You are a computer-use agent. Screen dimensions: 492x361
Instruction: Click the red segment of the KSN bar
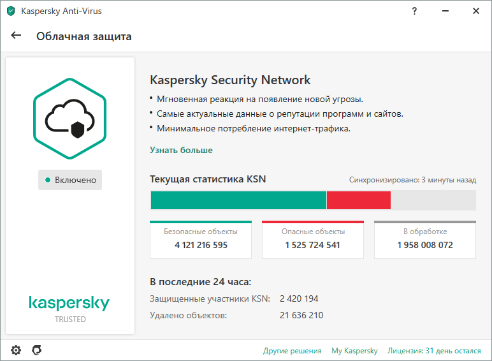(358, 200)
